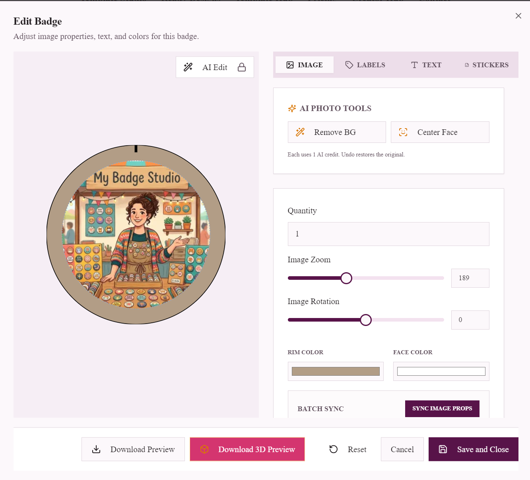This screenshot has height=480, width=530.
Task: Click the download arrow icon in Download Preview
Action: (x=96, y=449)
